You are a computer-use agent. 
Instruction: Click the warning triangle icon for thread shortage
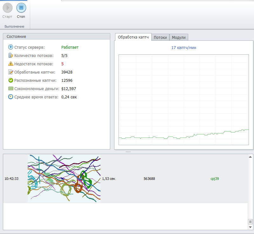pyautogui.click(x=10, y=64)
